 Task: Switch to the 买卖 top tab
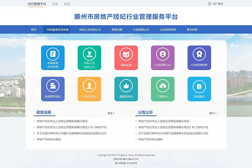(55, 4)
